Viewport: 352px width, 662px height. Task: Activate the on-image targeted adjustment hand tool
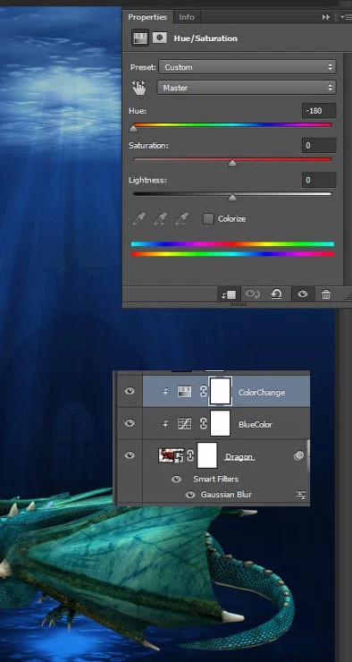pos(138,88)
